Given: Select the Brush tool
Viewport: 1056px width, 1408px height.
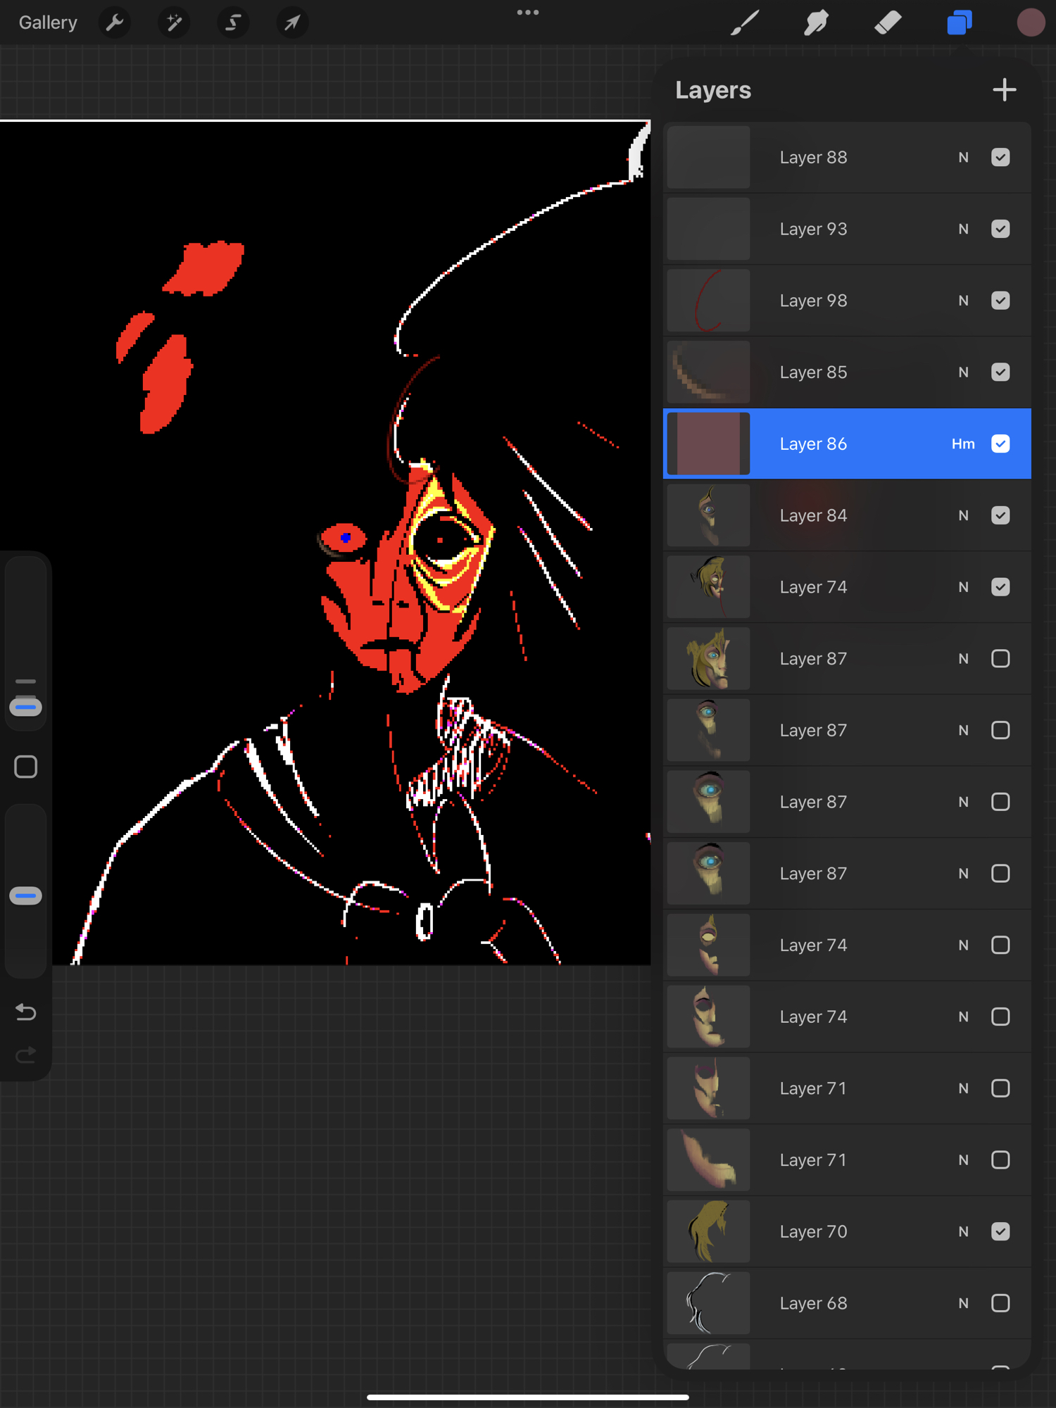Looking at the screenshot, I should click(x=744, y=23).
